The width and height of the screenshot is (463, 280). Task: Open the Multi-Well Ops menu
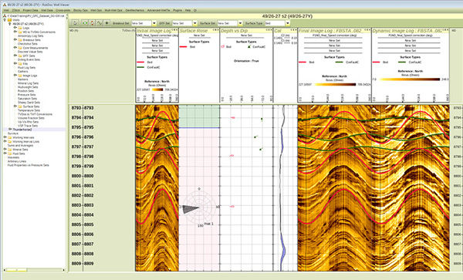(113, 10)
